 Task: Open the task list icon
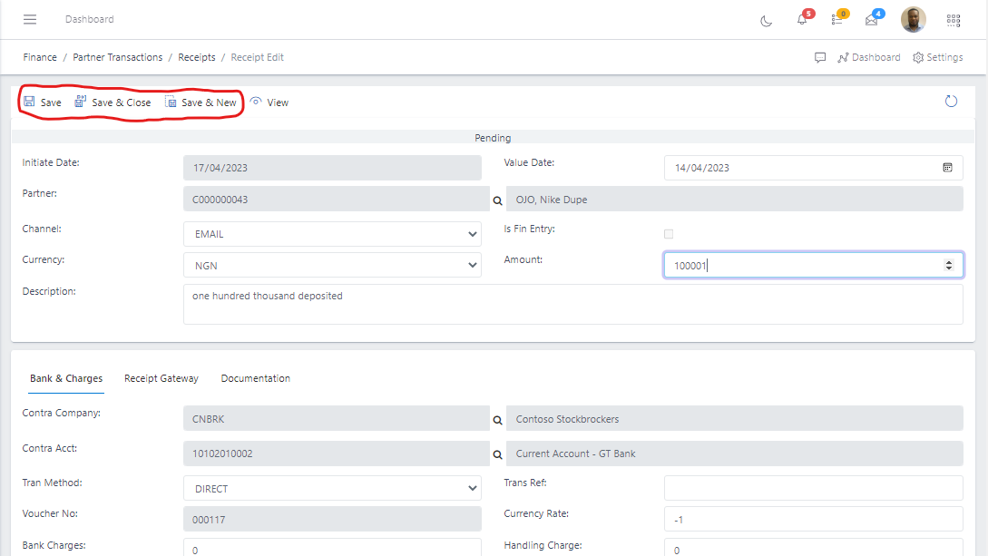point(837,20)
